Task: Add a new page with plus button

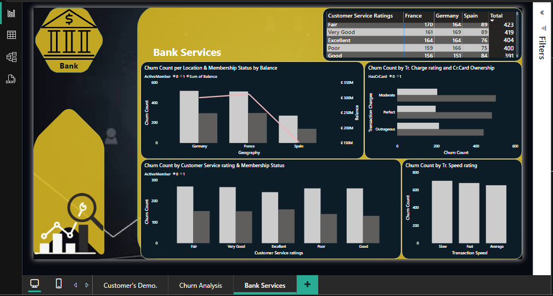Action: (x=308, y=284)
